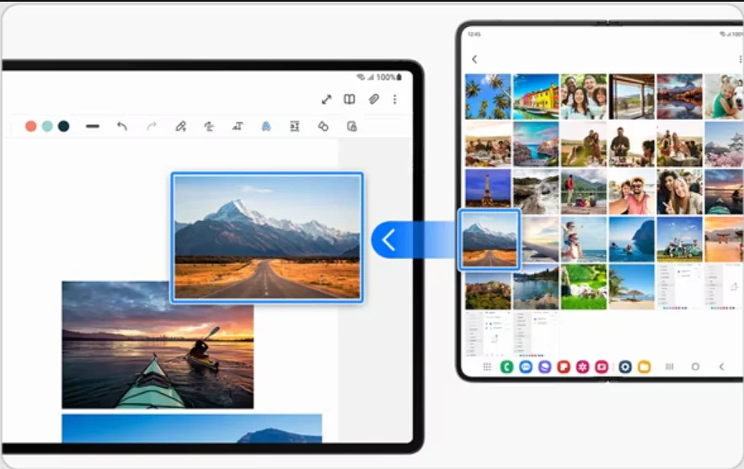Open the yellow My Files folder icon
The height and width of the screenshot is (469, 744).
(645, 366)
